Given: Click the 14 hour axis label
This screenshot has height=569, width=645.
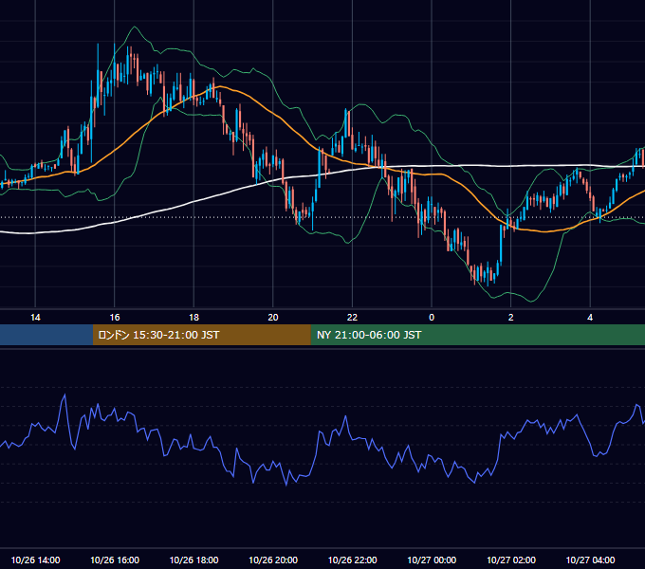Looking at the screenshot, I should point(35,318).
